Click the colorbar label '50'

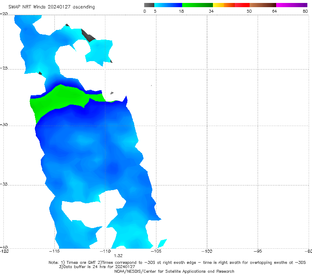(249, 11)
